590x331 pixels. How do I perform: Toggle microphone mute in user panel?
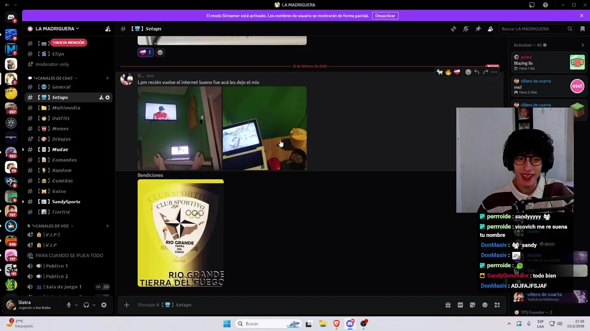click(x=69, y=305)
